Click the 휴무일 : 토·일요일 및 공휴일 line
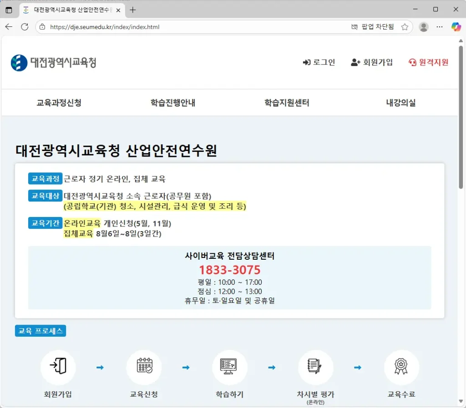This screenshot has height=408, width=466. [229, 301]
